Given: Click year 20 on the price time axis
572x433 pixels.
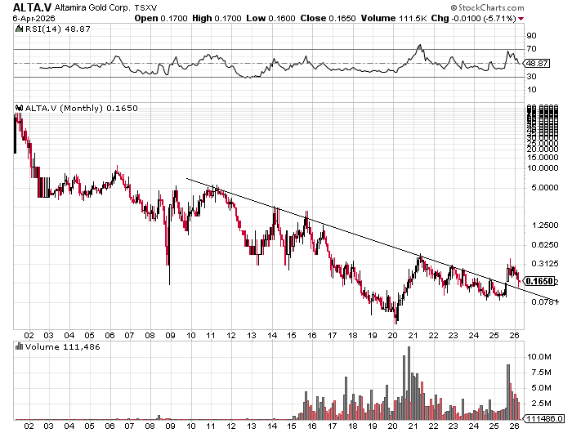Looking at the screenshot, I should (392, 335).
